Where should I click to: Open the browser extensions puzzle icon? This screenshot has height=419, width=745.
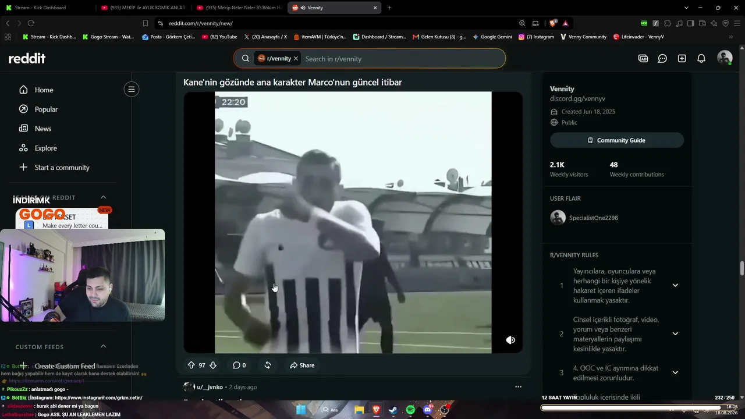(668, 23)
